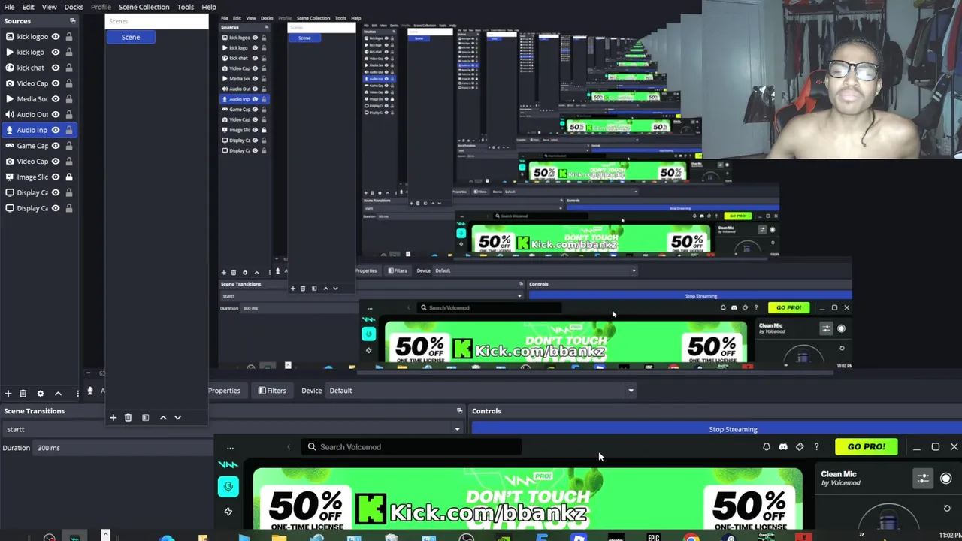Move scene down with arrow icon
The image size is (962, 541).
(x=177, y=417)
